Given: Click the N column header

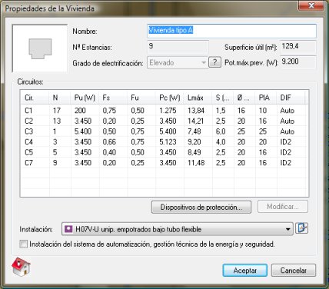Looking at the screenshot, I should coord(60,98).
